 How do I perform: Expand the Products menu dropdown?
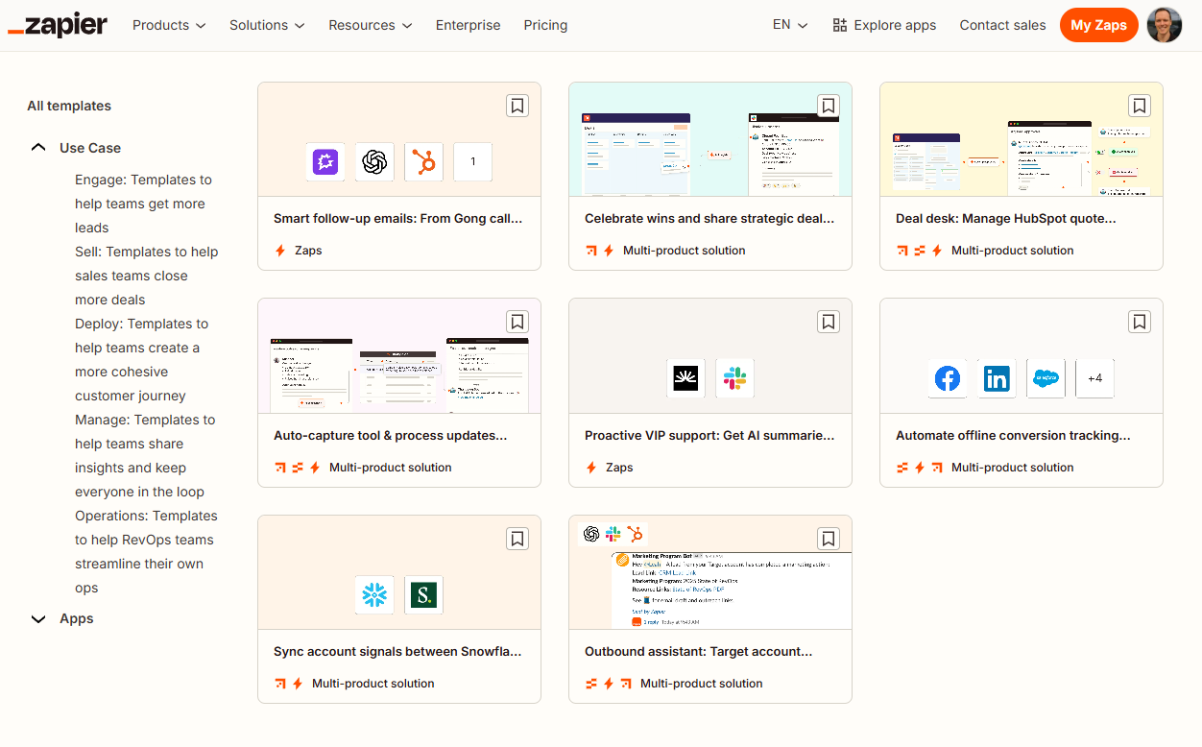coord(169,25)
